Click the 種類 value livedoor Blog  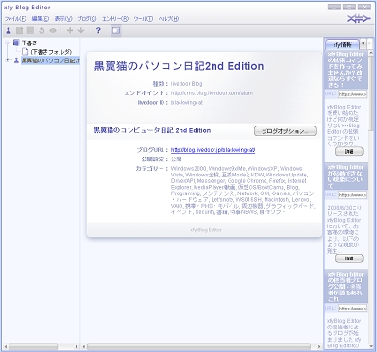click(186, 84)
